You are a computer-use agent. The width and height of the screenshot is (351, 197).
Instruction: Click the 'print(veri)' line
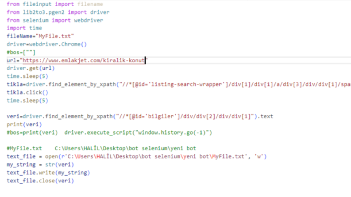24,124
